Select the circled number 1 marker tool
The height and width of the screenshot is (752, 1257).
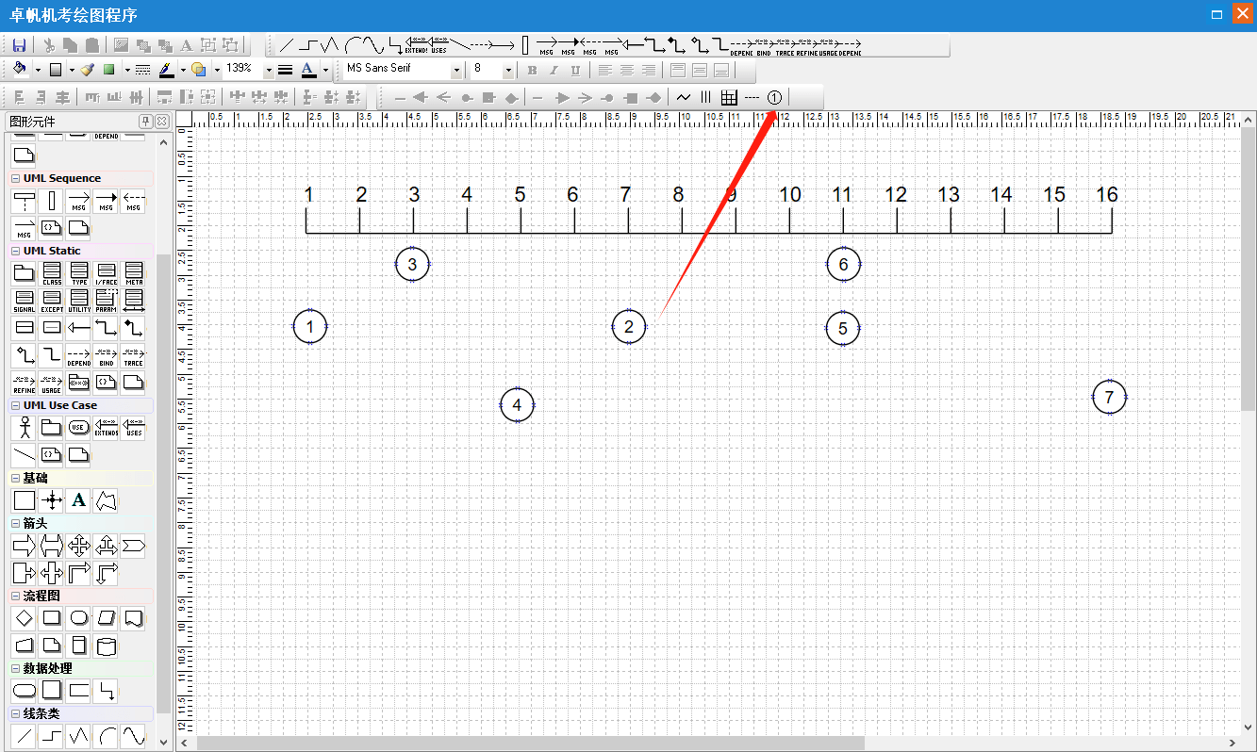(x=774, y=97)
